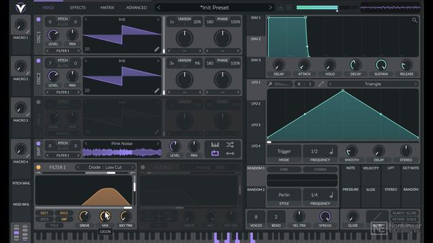Select the LFO 1 paint brush tool
The image size is (433, 243).
tap(270, 84)
